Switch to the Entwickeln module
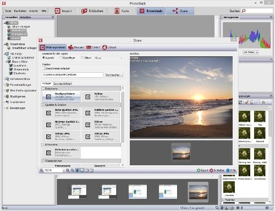Screen dimensions: 275x211 (151, 11)
